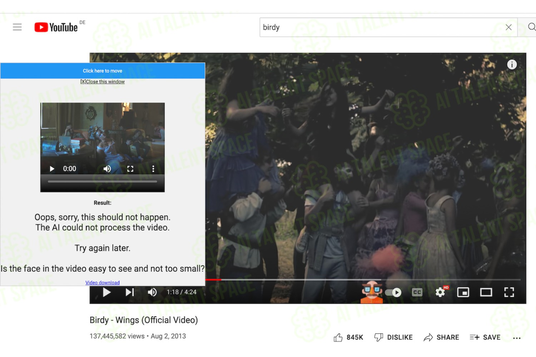Play the small popup video

[52, 169]
